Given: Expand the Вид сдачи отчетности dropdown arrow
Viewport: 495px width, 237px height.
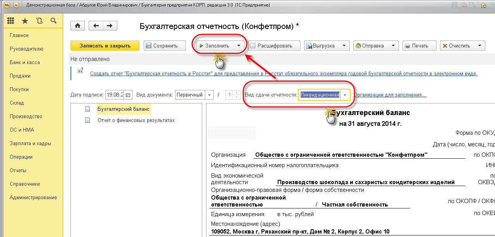Looking at the screenshot, I should tap(345, 95).
